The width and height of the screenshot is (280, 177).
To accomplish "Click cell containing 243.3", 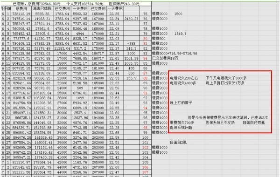I will tap(131, 48).
